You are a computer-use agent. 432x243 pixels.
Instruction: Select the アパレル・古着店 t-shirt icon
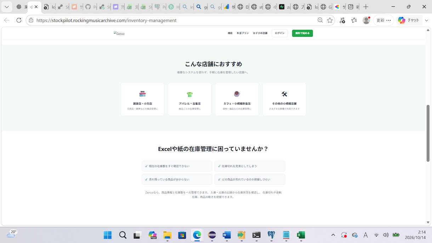pos(190,94)
